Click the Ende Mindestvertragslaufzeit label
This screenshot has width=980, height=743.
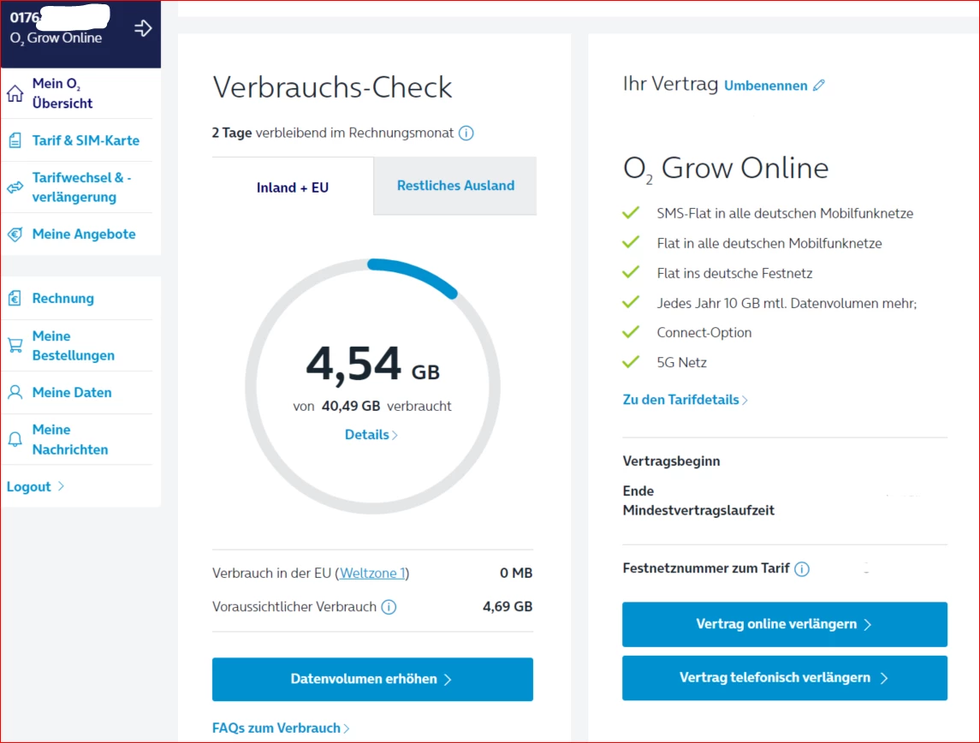click(698, 501)
